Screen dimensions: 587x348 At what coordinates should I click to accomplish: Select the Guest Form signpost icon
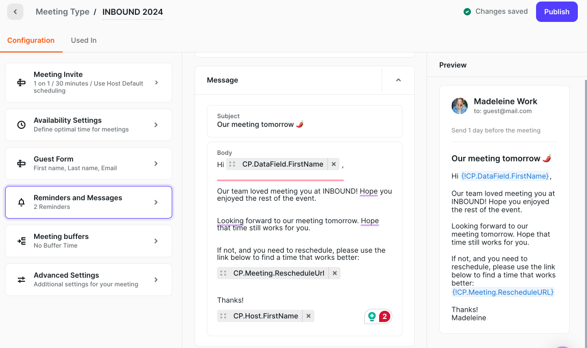tap(21, 164)
